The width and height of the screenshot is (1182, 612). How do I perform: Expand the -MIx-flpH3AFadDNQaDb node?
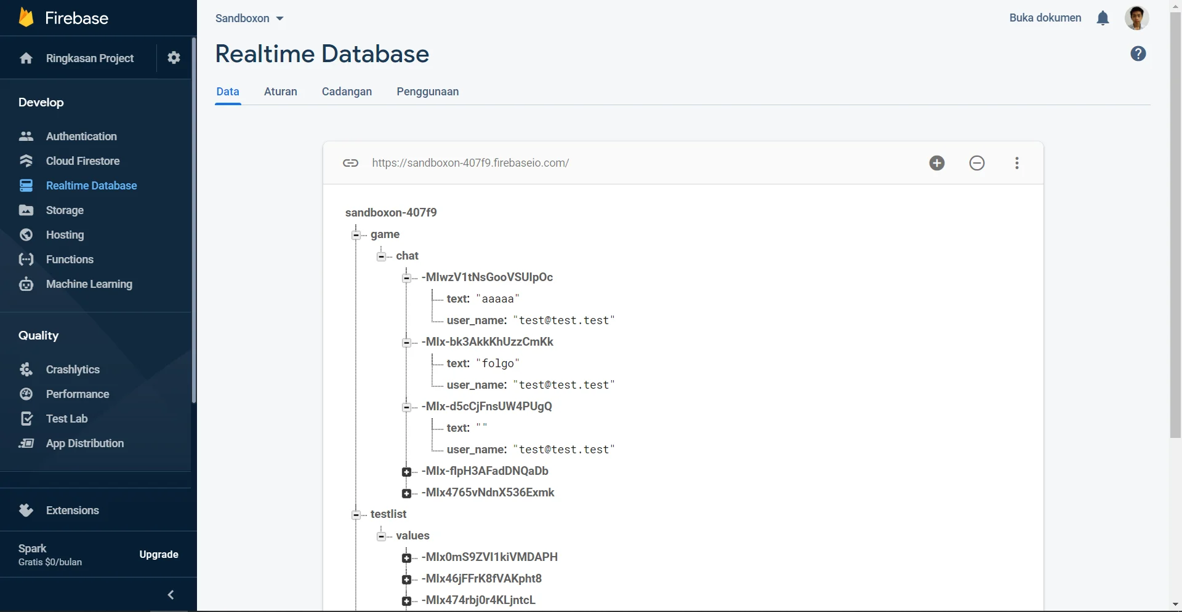tap(406, 472)
